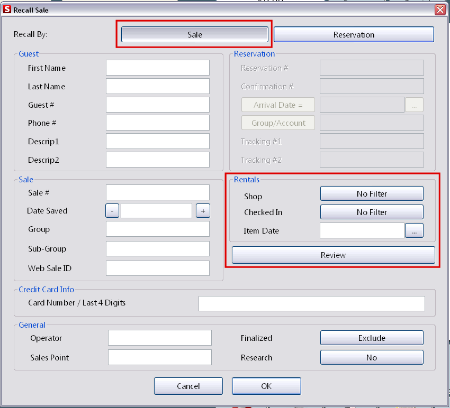Click inside the First Name field
The height and width of the screenshot is (408, 450).
point(157,68)
